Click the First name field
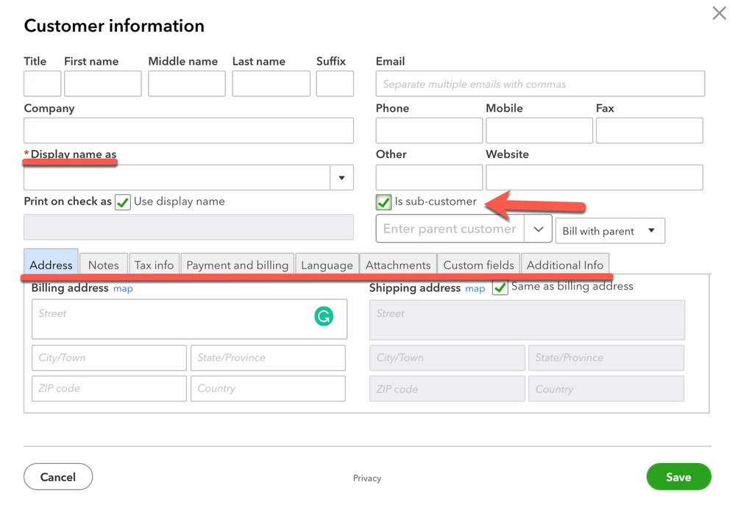Image resolution: width=735 pixels, height=511 pixels. (103, 83)
